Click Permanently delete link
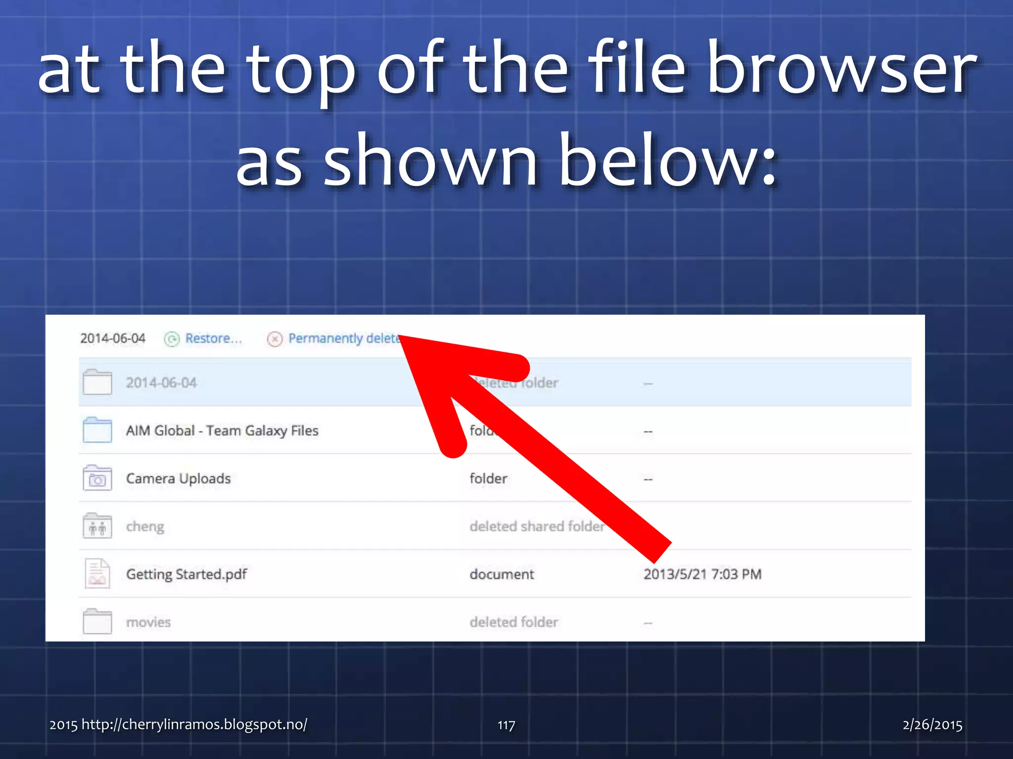This screenshot has height=759, width=1013. pos(344,338)
